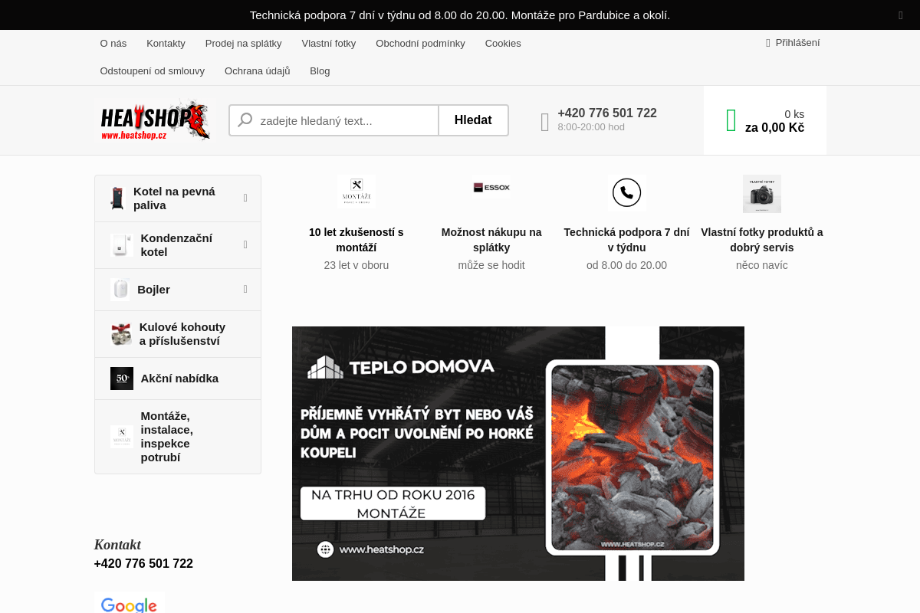Click the magnifier icon in search box
This screenshot has height=613, width=920.
coord(245,120)
